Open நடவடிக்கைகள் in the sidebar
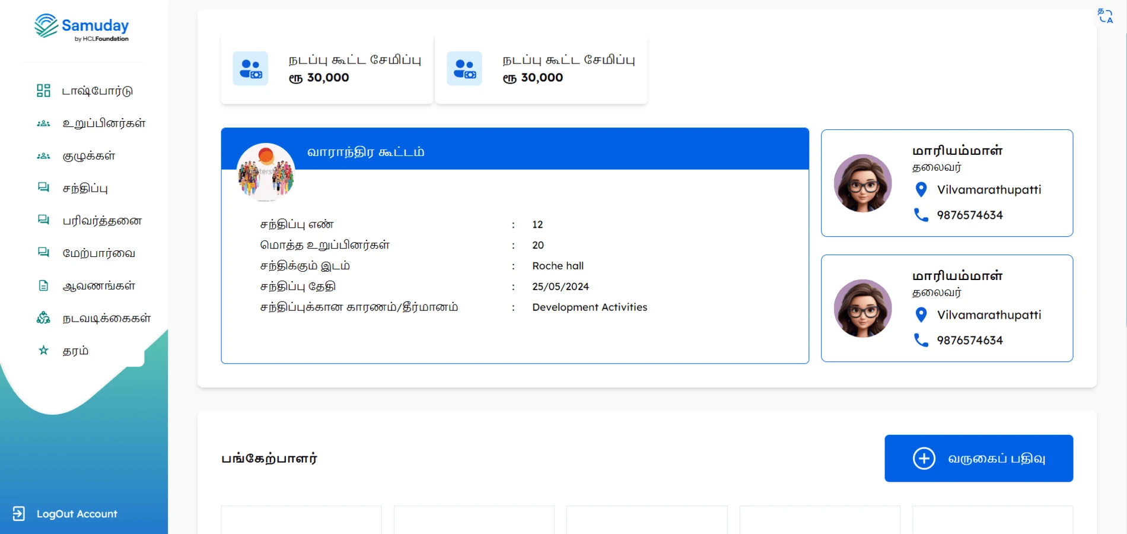Viewport: 1127px width, 534px height. 107,319
